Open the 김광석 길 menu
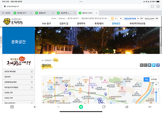 (64, 23)
